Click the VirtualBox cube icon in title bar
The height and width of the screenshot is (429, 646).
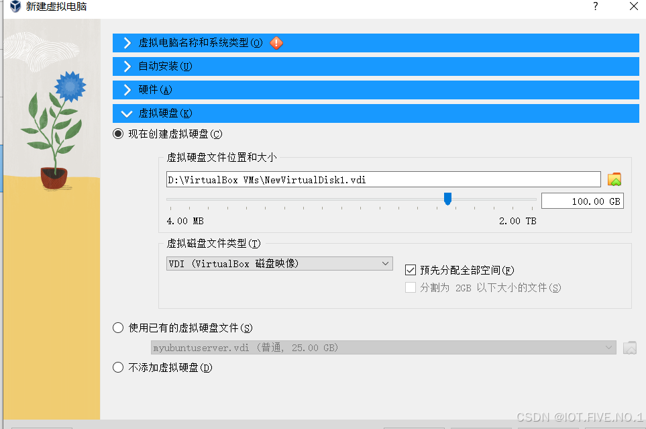click(x=15, y=6)
